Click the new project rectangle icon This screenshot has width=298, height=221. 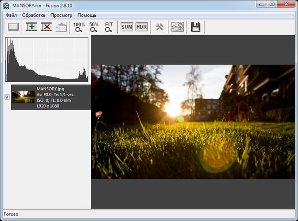click(x=13, y=27)
